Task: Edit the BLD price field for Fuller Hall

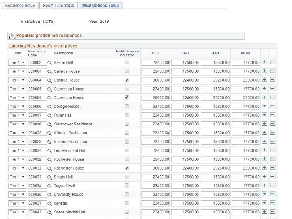Action: tap(155, 115)
